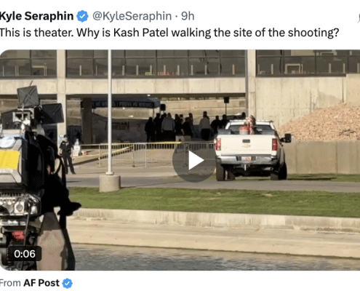Image resolution: width=360 pixels, height=291 pixels.
Task: Click the verified badge beside AF Post
Action: 67,283
